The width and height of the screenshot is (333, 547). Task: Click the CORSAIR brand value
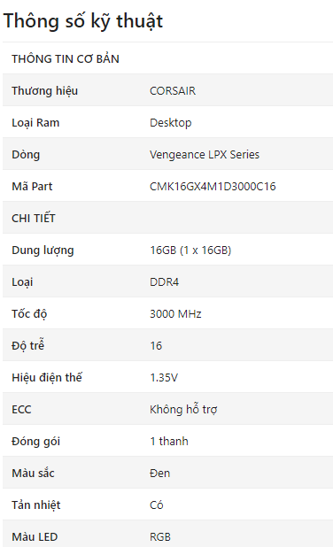(x=173, y=90)
